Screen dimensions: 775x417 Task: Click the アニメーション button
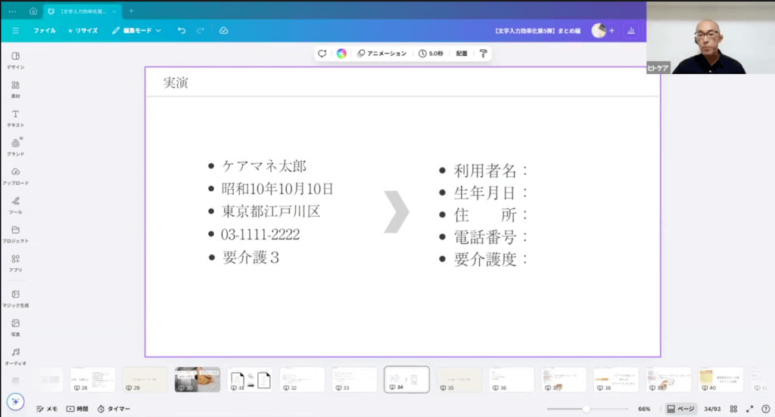382,54
